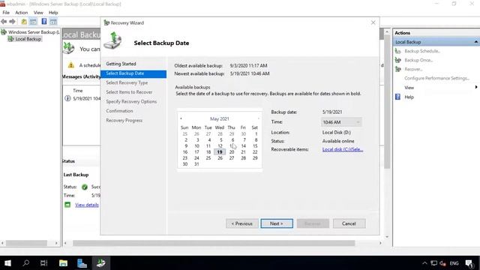Select May 1 in the calendar
The height and width of the screenshot is (270, 480).
tap(256, 133)
